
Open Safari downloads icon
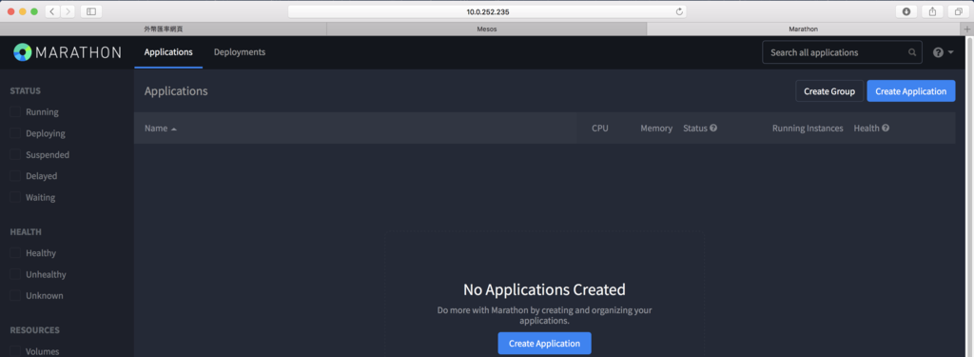coord(906,11)
